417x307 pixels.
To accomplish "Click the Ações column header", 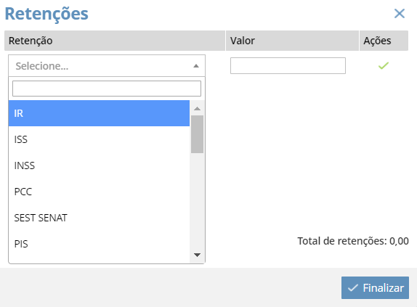I will (x=384, y=41).
